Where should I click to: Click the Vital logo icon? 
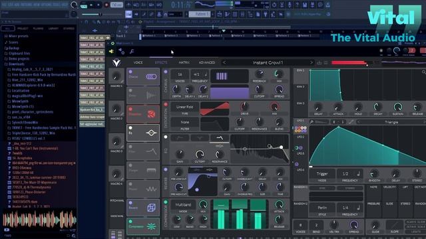(116, 63)
